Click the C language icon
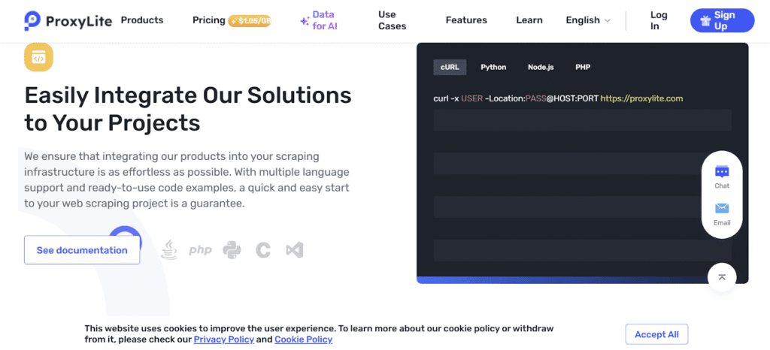This screenshot has height=350, width=770. click(262, 250)
